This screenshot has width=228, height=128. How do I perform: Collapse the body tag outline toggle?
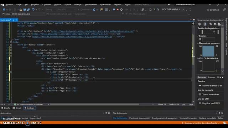tap(11, 42)
